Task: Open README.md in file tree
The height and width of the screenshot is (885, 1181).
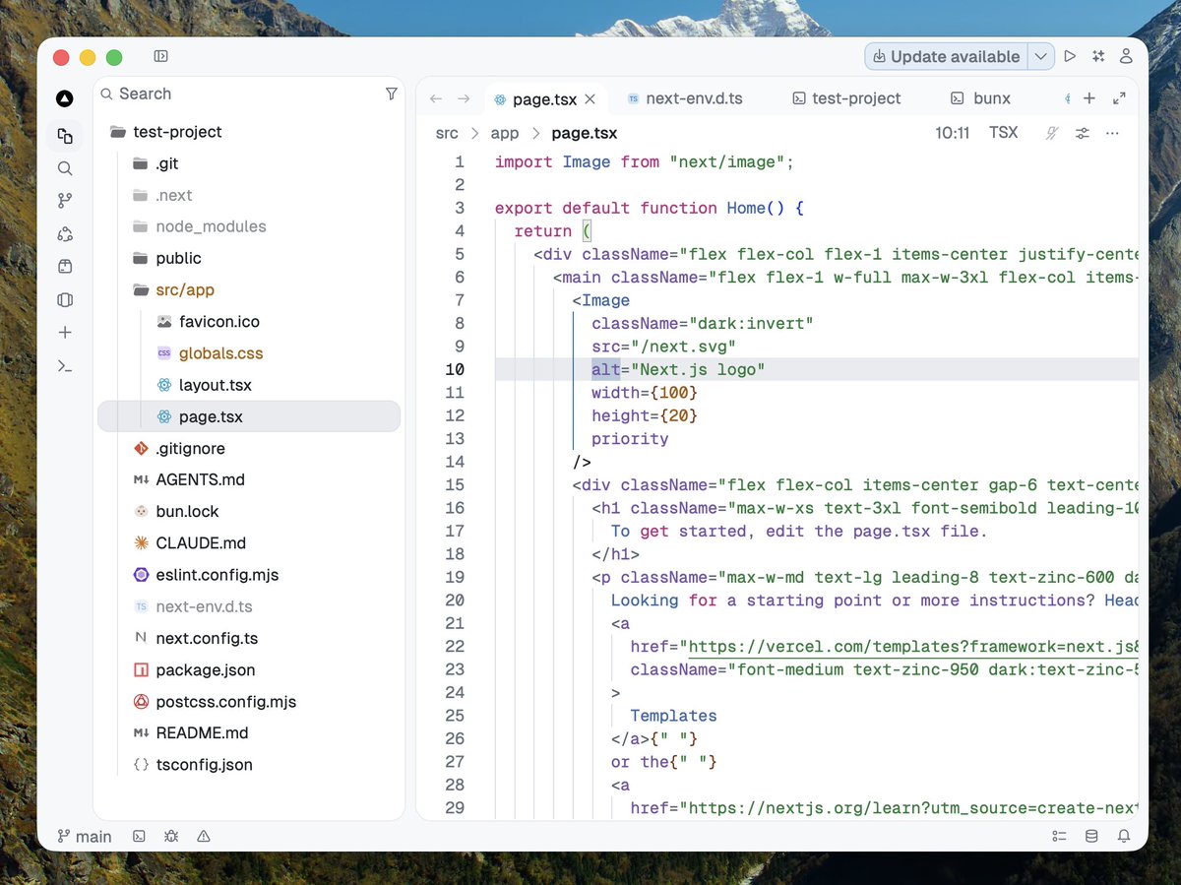Action: point(249,732)
